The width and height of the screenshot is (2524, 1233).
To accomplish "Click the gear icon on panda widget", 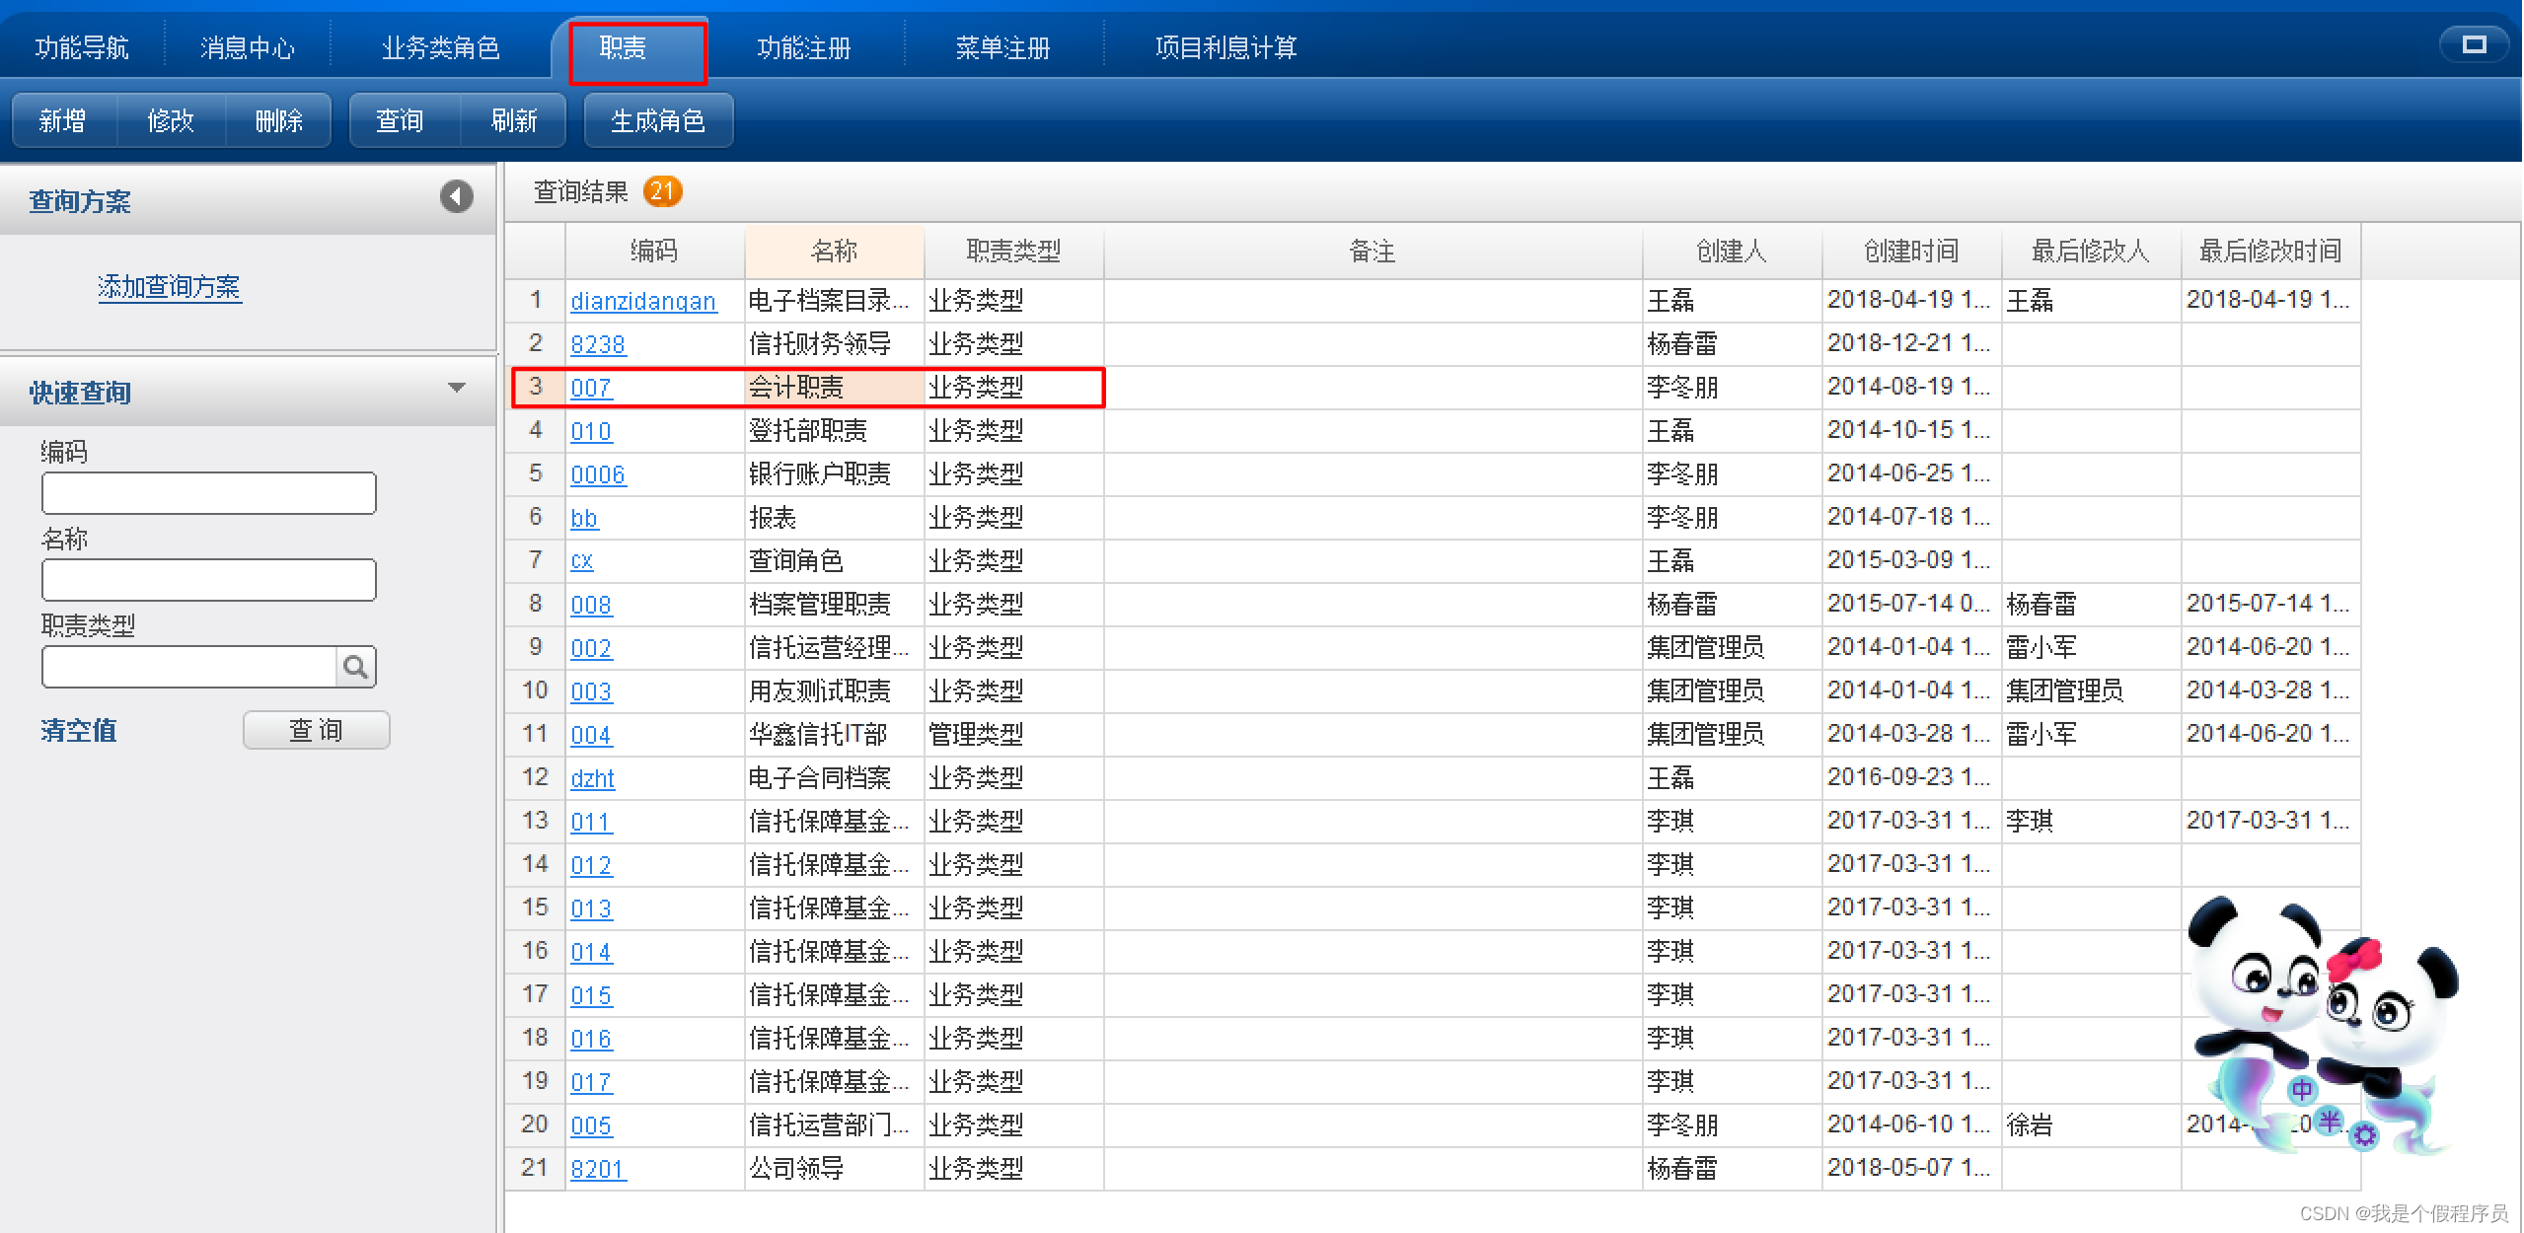I will [x=2364, y=1135].
